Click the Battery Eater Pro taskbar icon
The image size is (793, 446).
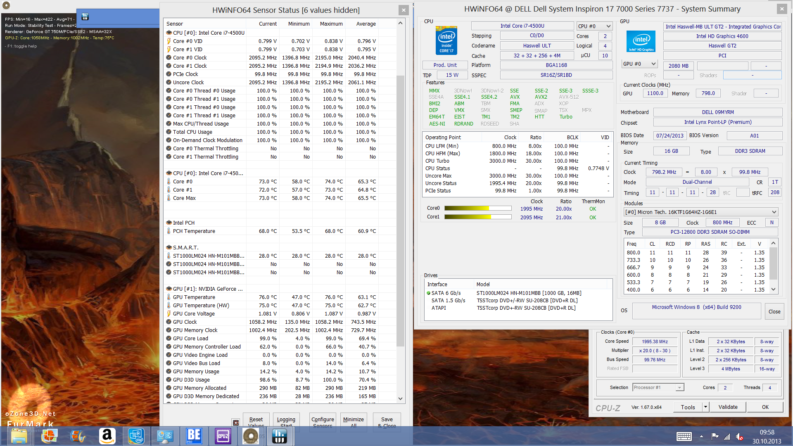[x=193, y=436]
